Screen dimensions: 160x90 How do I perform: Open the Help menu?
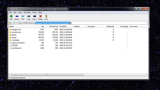[x=40, y=12]
